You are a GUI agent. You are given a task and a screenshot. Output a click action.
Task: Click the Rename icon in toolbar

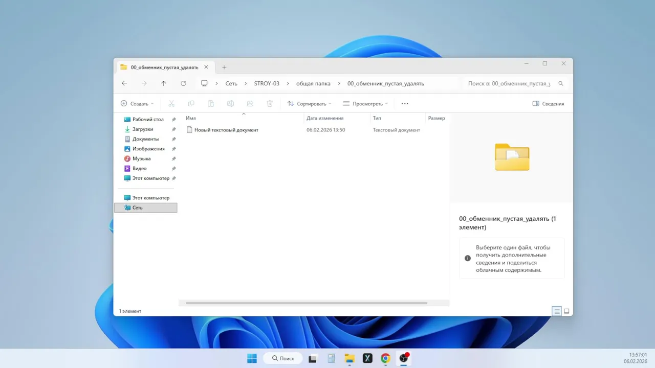click(230, 104)
